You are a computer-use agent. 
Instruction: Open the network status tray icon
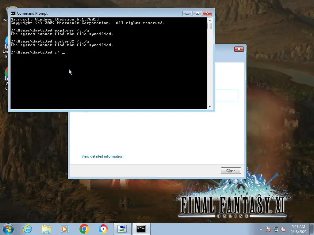[x=276, y=229]
